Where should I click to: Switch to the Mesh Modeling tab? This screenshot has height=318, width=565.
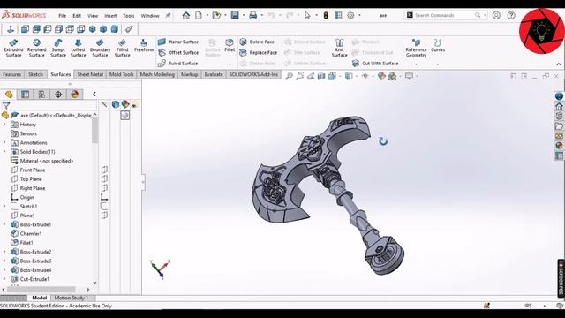[157, 74]
